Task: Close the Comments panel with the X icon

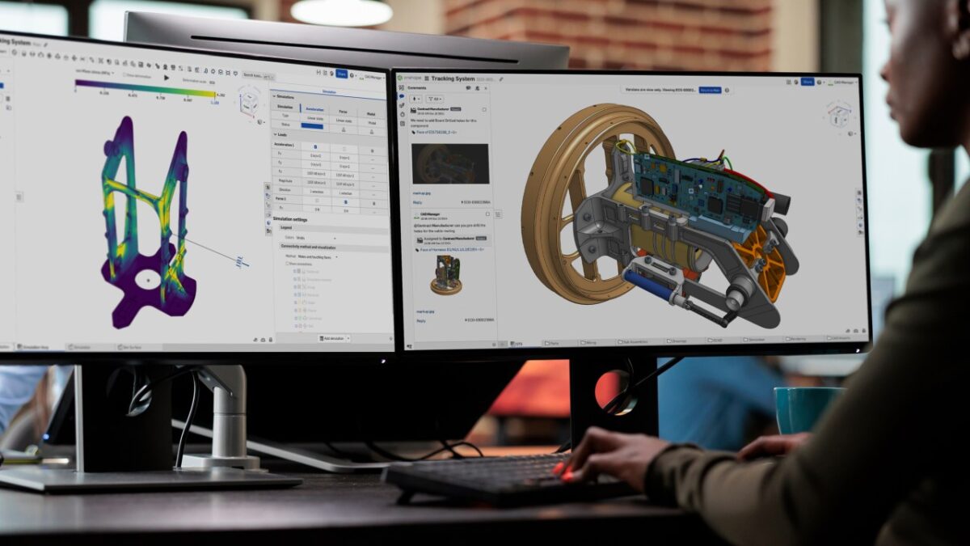Action: (487, 87)
